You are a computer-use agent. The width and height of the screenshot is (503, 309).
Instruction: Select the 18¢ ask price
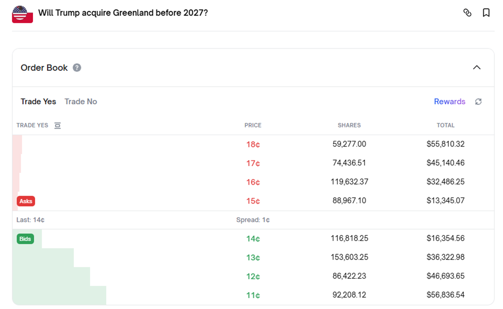click(253, 144)
